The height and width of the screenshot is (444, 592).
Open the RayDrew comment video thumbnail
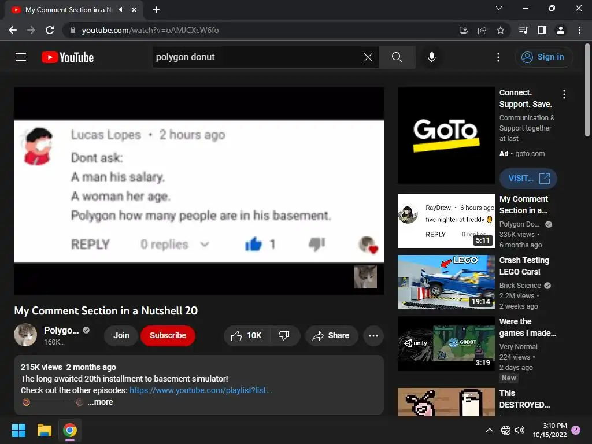coord(446,221)
